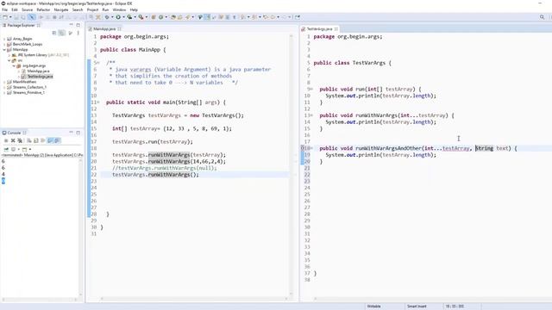The height and width of the screenshot is (310, 552).
Task: Toggle Show Console on standard output
Action: 50,140
